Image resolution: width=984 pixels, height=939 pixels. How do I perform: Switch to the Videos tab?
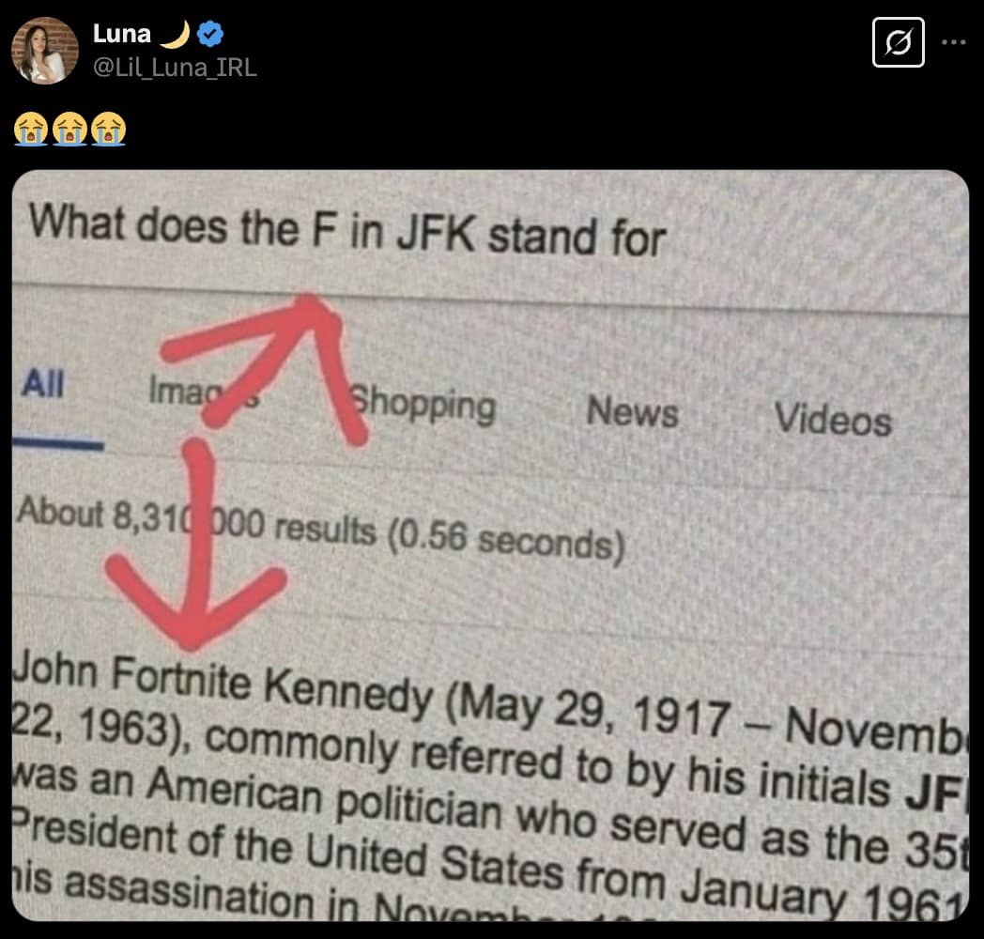833,418
